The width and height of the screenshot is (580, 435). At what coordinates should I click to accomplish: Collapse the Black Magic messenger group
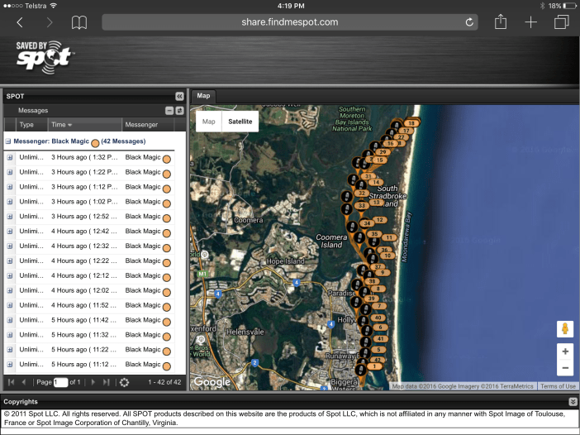pyautogui.click(x=8, y=141)
